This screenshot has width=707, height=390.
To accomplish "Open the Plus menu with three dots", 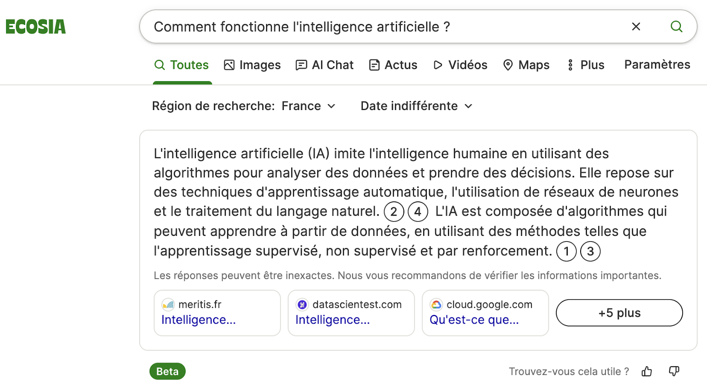I will coord(585,65).
